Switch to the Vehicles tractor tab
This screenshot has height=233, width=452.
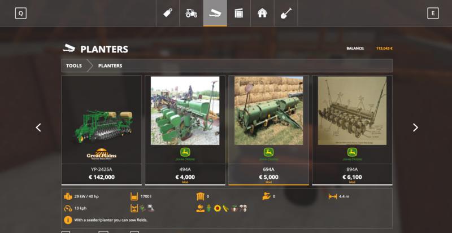tap(192, 13)
